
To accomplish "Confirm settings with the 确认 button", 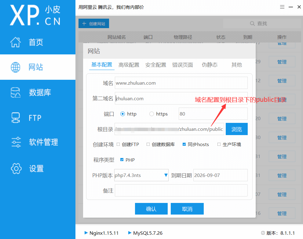I will click(x=151, y=209).
